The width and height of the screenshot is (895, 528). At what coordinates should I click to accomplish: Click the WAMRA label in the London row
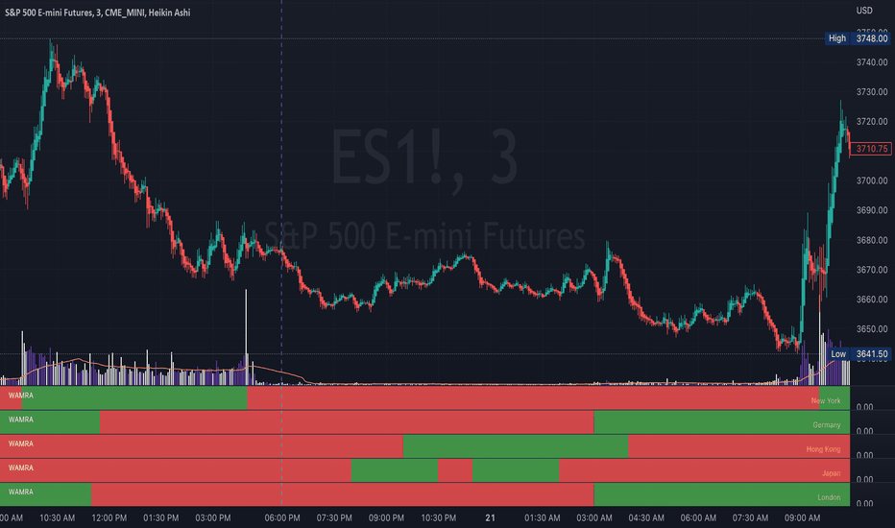(20, 492)
